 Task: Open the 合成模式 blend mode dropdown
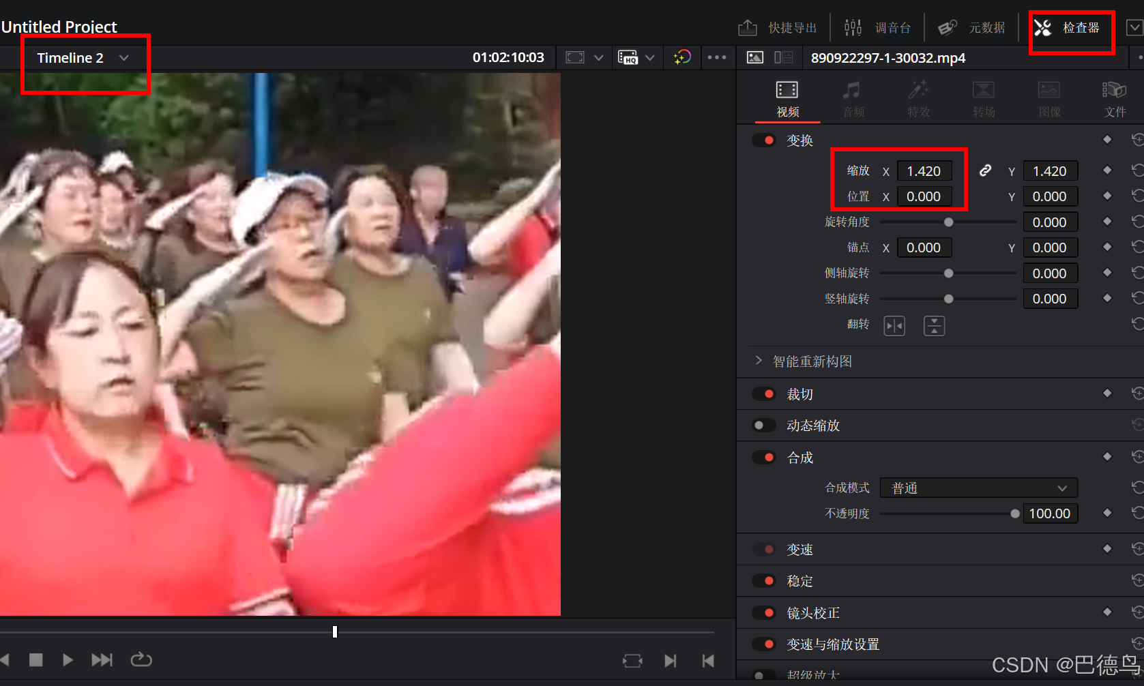(978, 488)
